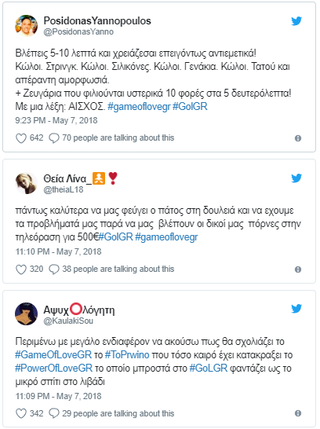Like the tweet with 320 likes
This screenshot has height=429, width=320.
[x=21, y=269]
